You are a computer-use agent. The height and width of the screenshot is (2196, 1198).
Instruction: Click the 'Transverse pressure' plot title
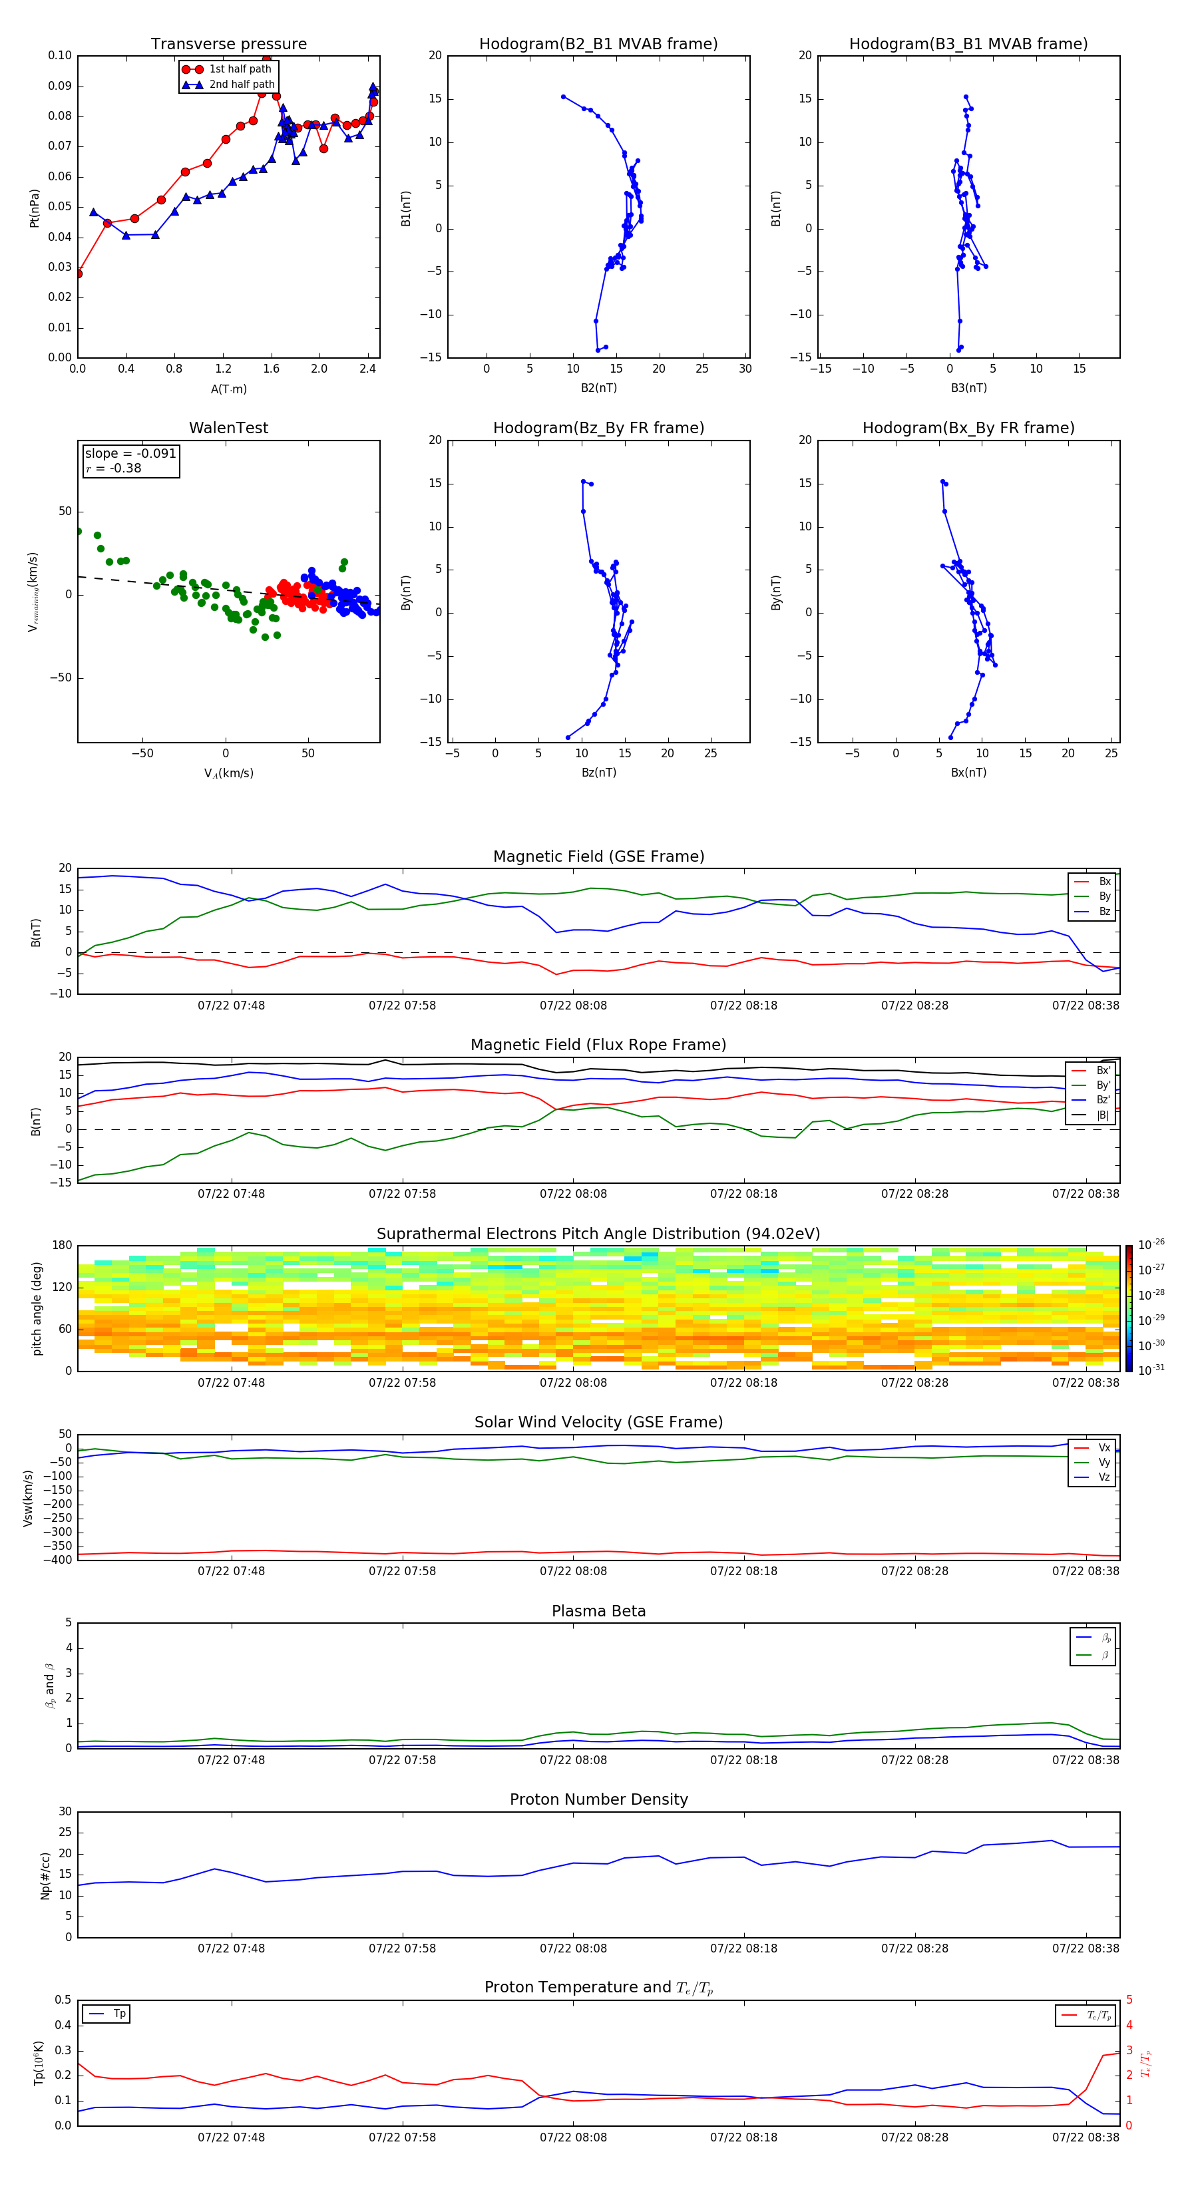(x=228, y=45)
